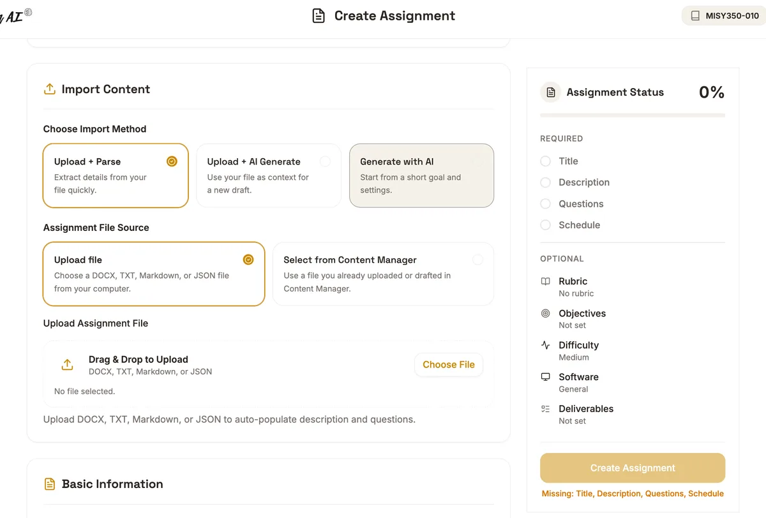
Task: Click the Deliverables label in status panel
Action: tap(586, 409)
